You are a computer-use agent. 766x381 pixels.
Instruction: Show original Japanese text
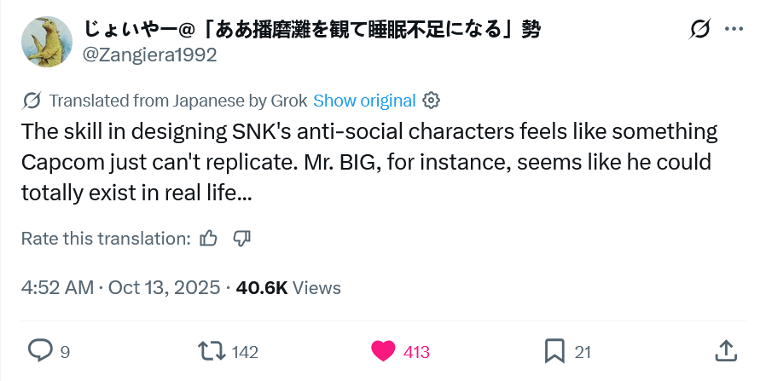pyautogui.click(x=364, y=101)
